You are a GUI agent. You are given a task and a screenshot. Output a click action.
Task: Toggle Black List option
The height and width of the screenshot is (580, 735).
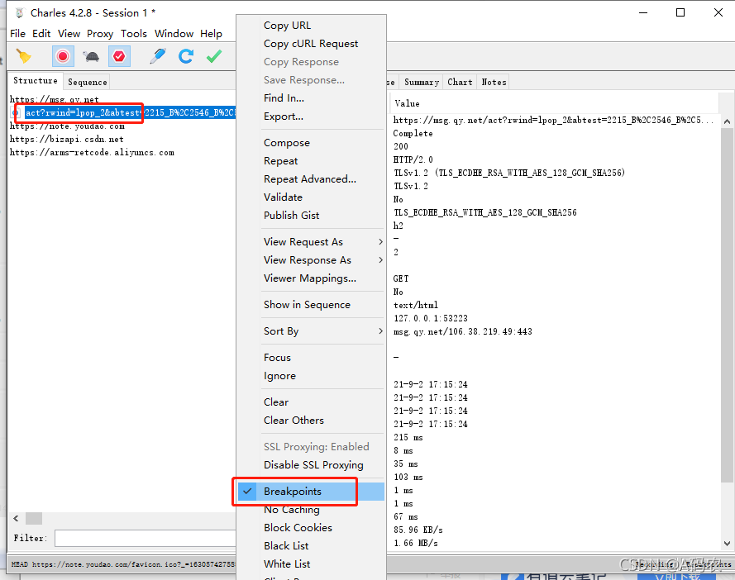pos(311,546)
